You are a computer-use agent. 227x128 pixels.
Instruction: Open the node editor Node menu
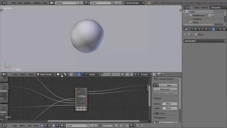tap(36, 126)
